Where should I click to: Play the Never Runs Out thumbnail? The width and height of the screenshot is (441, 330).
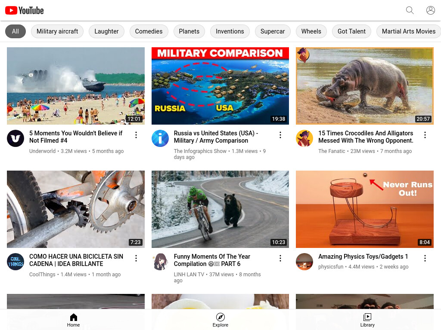(x=364, y=209)
